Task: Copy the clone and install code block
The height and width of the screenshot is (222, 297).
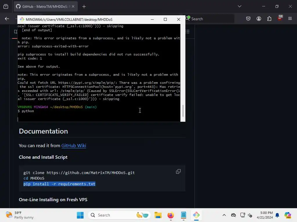Action: click(178, 171)
